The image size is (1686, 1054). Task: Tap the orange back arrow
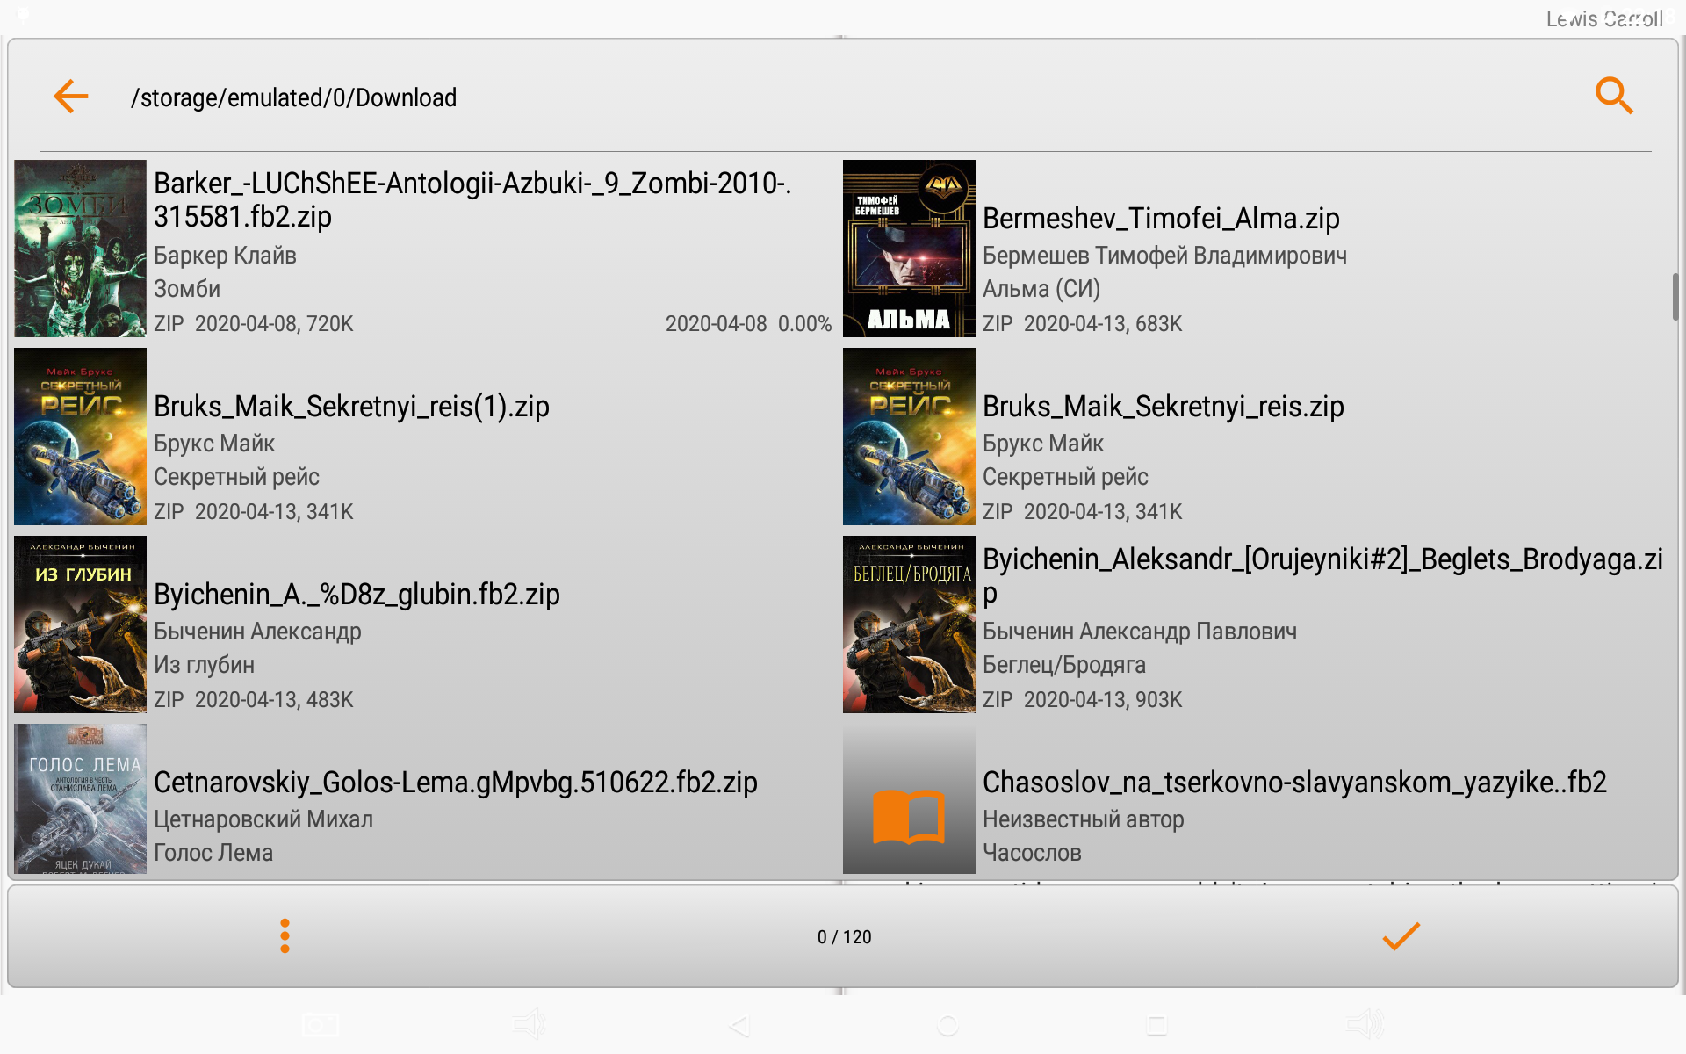tap(71, 97)
